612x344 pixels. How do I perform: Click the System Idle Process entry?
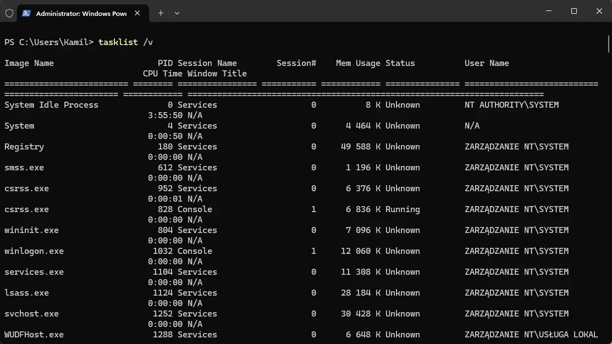(x=52, y=105)
